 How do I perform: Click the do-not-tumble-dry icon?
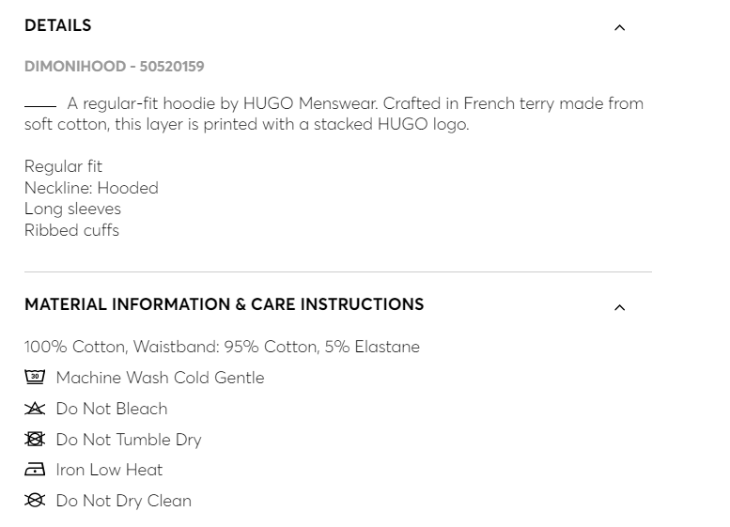pyautogui.click(x=35, y=439)
